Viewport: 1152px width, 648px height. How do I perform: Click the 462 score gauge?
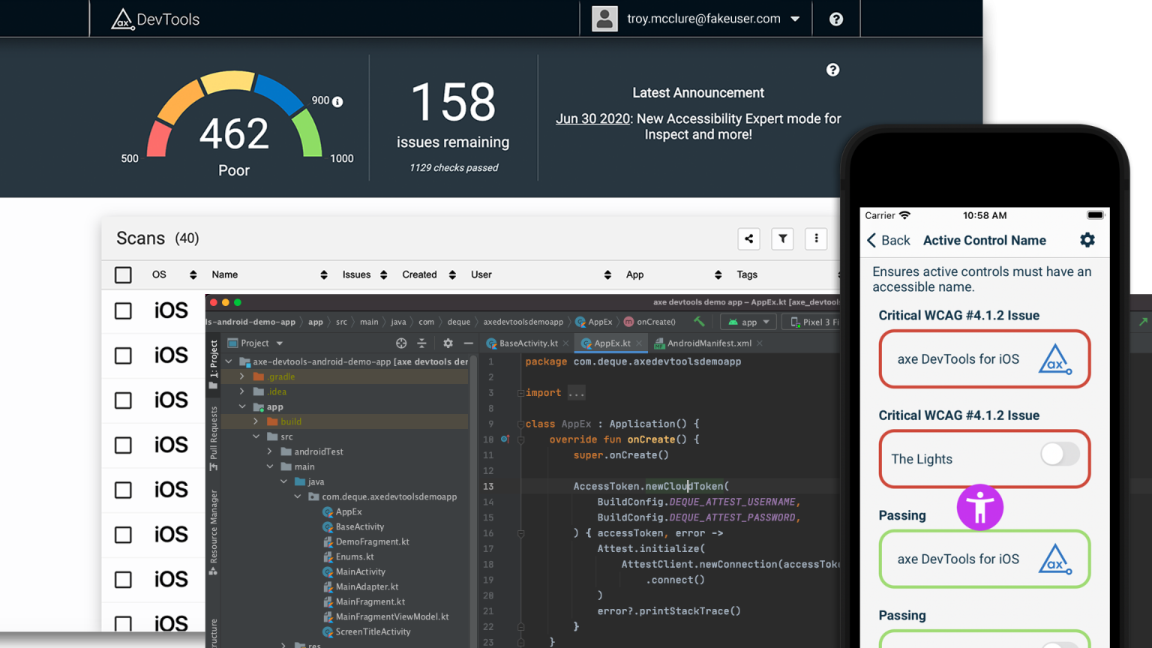233,133
